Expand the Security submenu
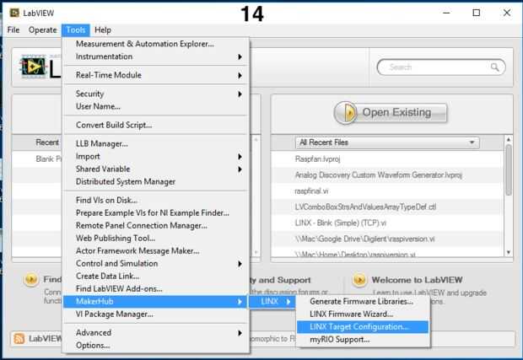 (x=156, y=94)
